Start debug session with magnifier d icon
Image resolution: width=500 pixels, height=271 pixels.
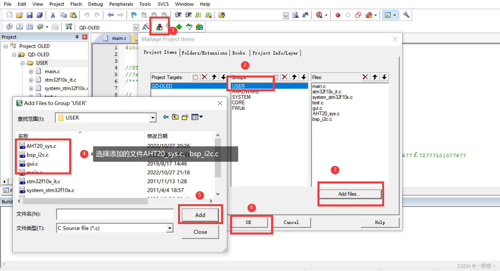(x=319, y=15)
